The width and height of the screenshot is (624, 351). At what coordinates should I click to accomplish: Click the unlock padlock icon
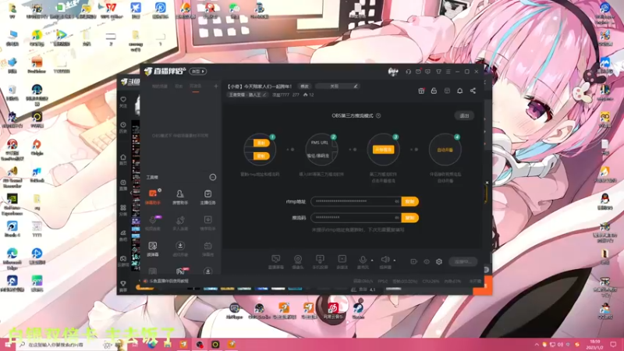tap(434, 90)
